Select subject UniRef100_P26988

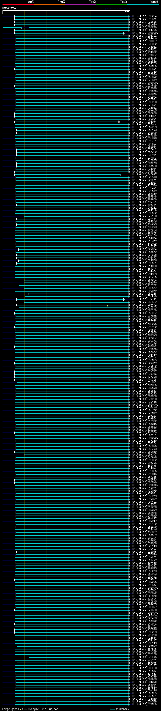144,332
